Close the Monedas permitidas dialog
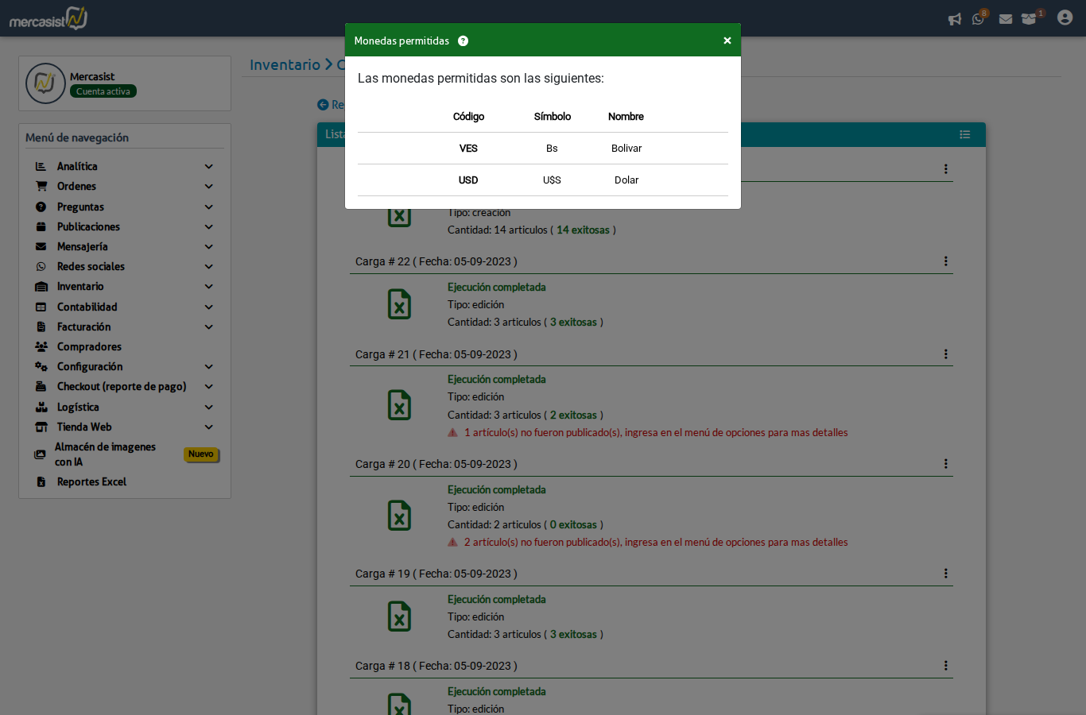This screenshot has height=715, width=1086. [727, 41]
